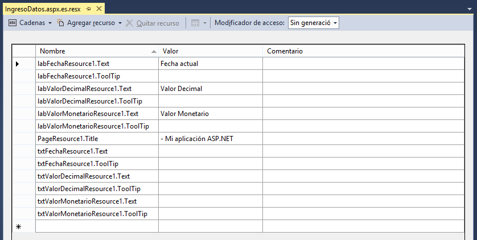The height and width of the screenshot is (240, 477).
Task: Select the PageResource1.Title name cell
Action: click(x=97, y=139)
